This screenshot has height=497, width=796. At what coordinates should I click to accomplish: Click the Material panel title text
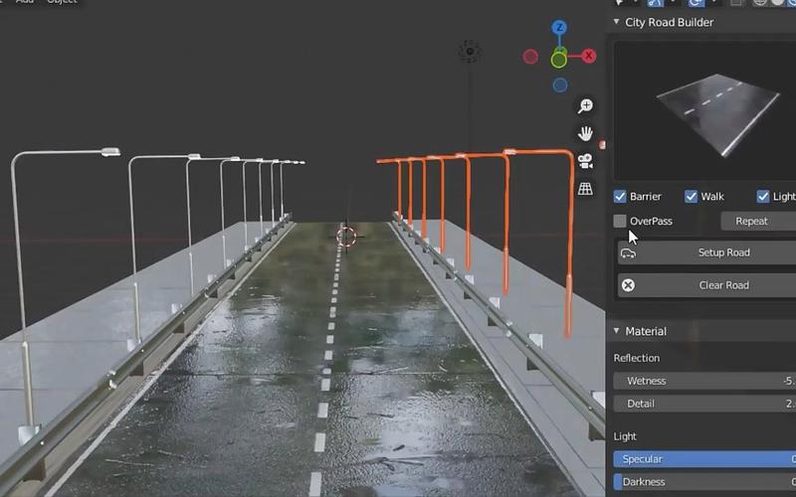tap(646, 331)
